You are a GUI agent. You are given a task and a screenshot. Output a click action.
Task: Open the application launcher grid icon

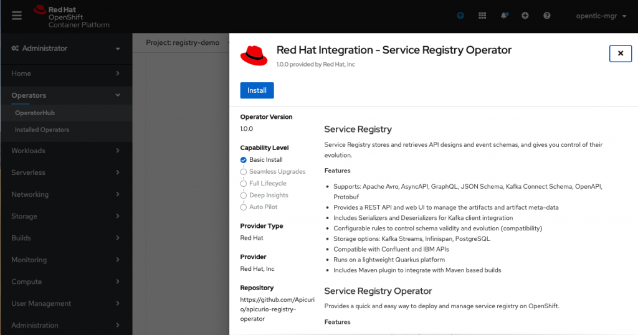(x=482, y=16)
